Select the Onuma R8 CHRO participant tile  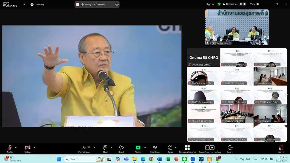click(x=204, y=58)
